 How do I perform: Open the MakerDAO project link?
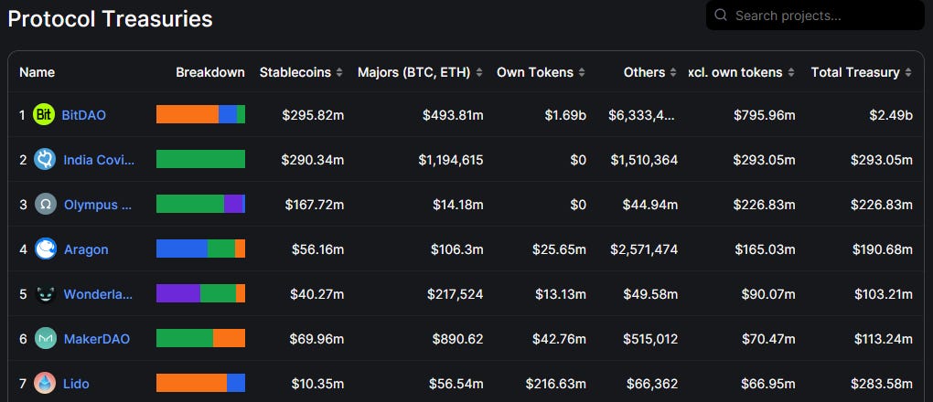tap(96, 339)
